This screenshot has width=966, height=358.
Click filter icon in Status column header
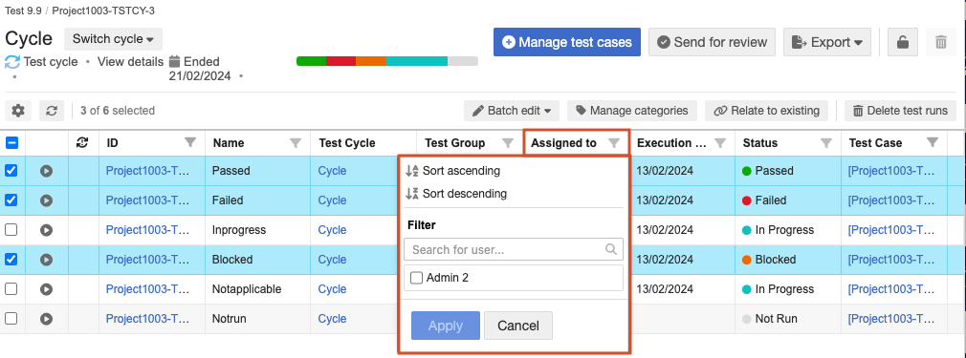click(826, 142)
